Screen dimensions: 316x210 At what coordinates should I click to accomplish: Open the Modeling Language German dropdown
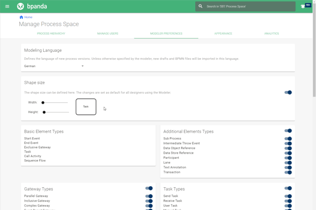point(54,66)
